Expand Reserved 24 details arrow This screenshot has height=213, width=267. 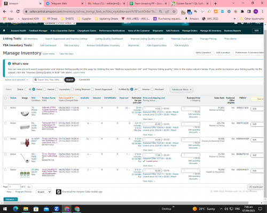[129, 108]
